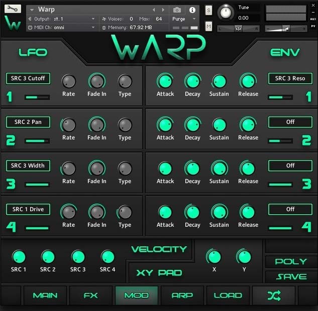Open LFO 2 target SRC 2 Pan
318x311 pixels.
[28, 122]
